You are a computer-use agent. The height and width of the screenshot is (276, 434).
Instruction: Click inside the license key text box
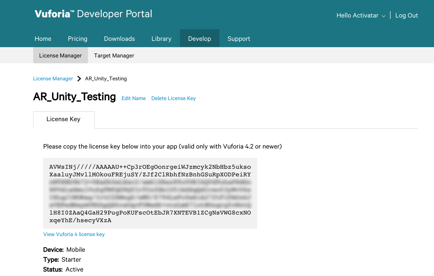150,193
